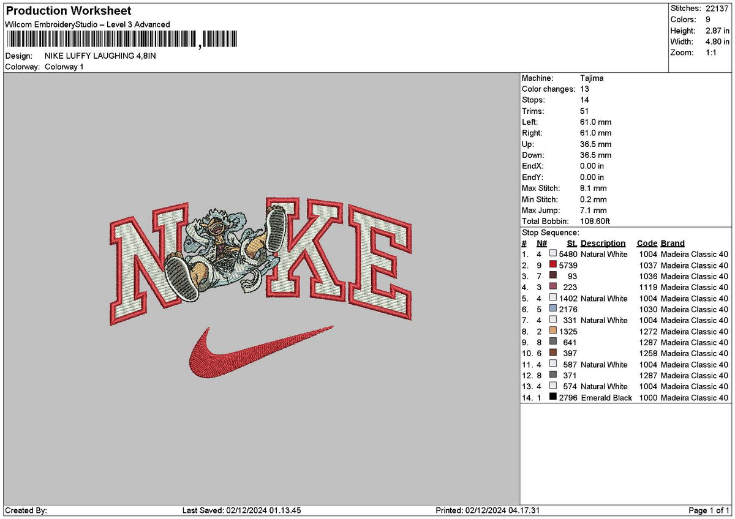Click the black swatch for Emerald Black
The image size is (735, 519).
[553, 397]
